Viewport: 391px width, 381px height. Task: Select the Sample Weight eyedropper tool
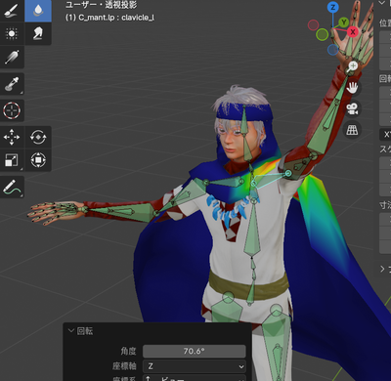point(12,84)
